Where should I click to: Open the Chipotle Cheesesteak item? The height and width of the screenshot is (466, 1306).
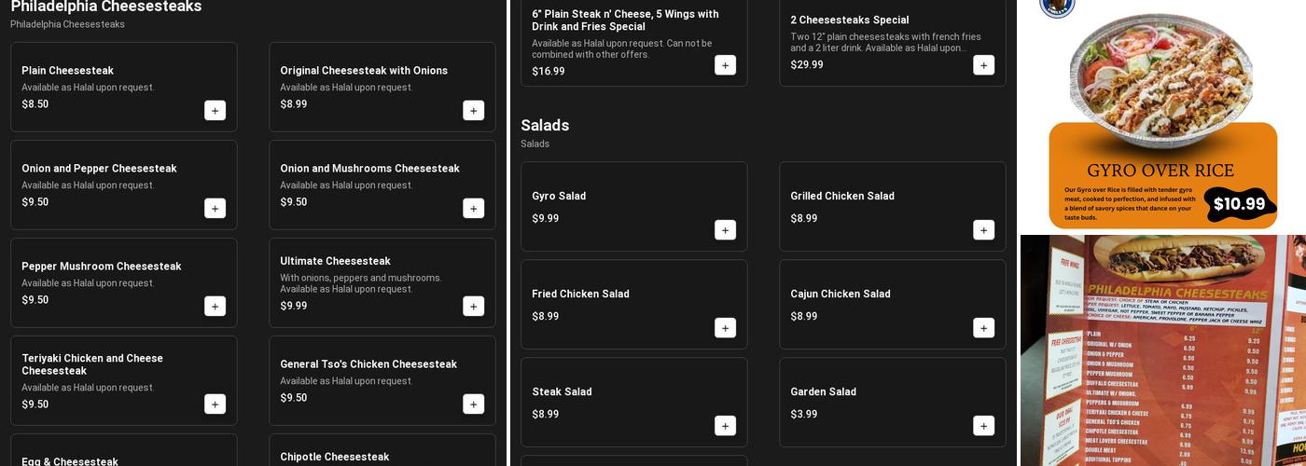click(382, 455)
